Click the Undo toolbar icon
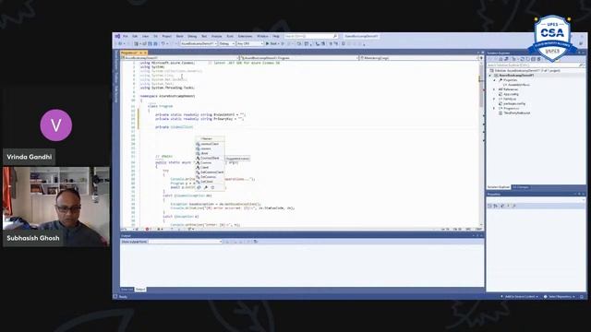591x332 pixels. point(163,43)
